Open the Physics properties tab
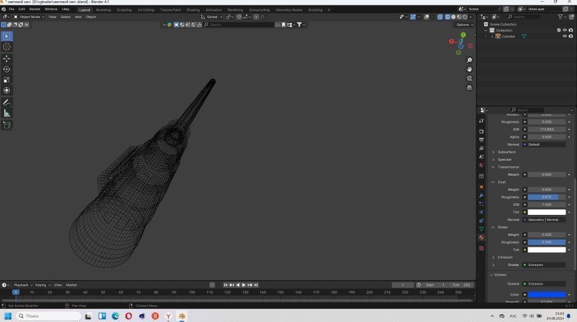 point(481,212)
